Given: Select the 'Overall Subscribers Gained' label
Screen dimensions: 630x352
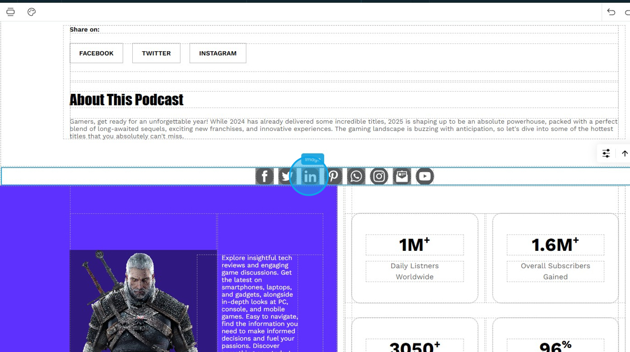Looking at the screenshot, I should [555, 271].
